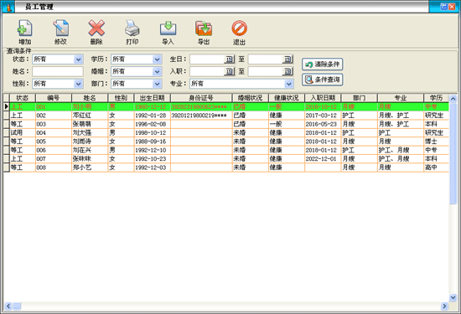This screenshot has height=314, width=461.
Task: Sort by the 学历 column header
Action: (x=437, y=98)
